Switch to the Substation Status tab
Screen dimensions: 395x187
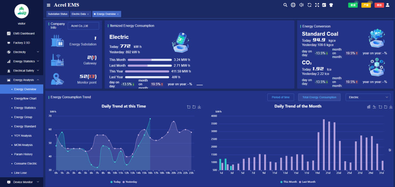coord(57,14)
